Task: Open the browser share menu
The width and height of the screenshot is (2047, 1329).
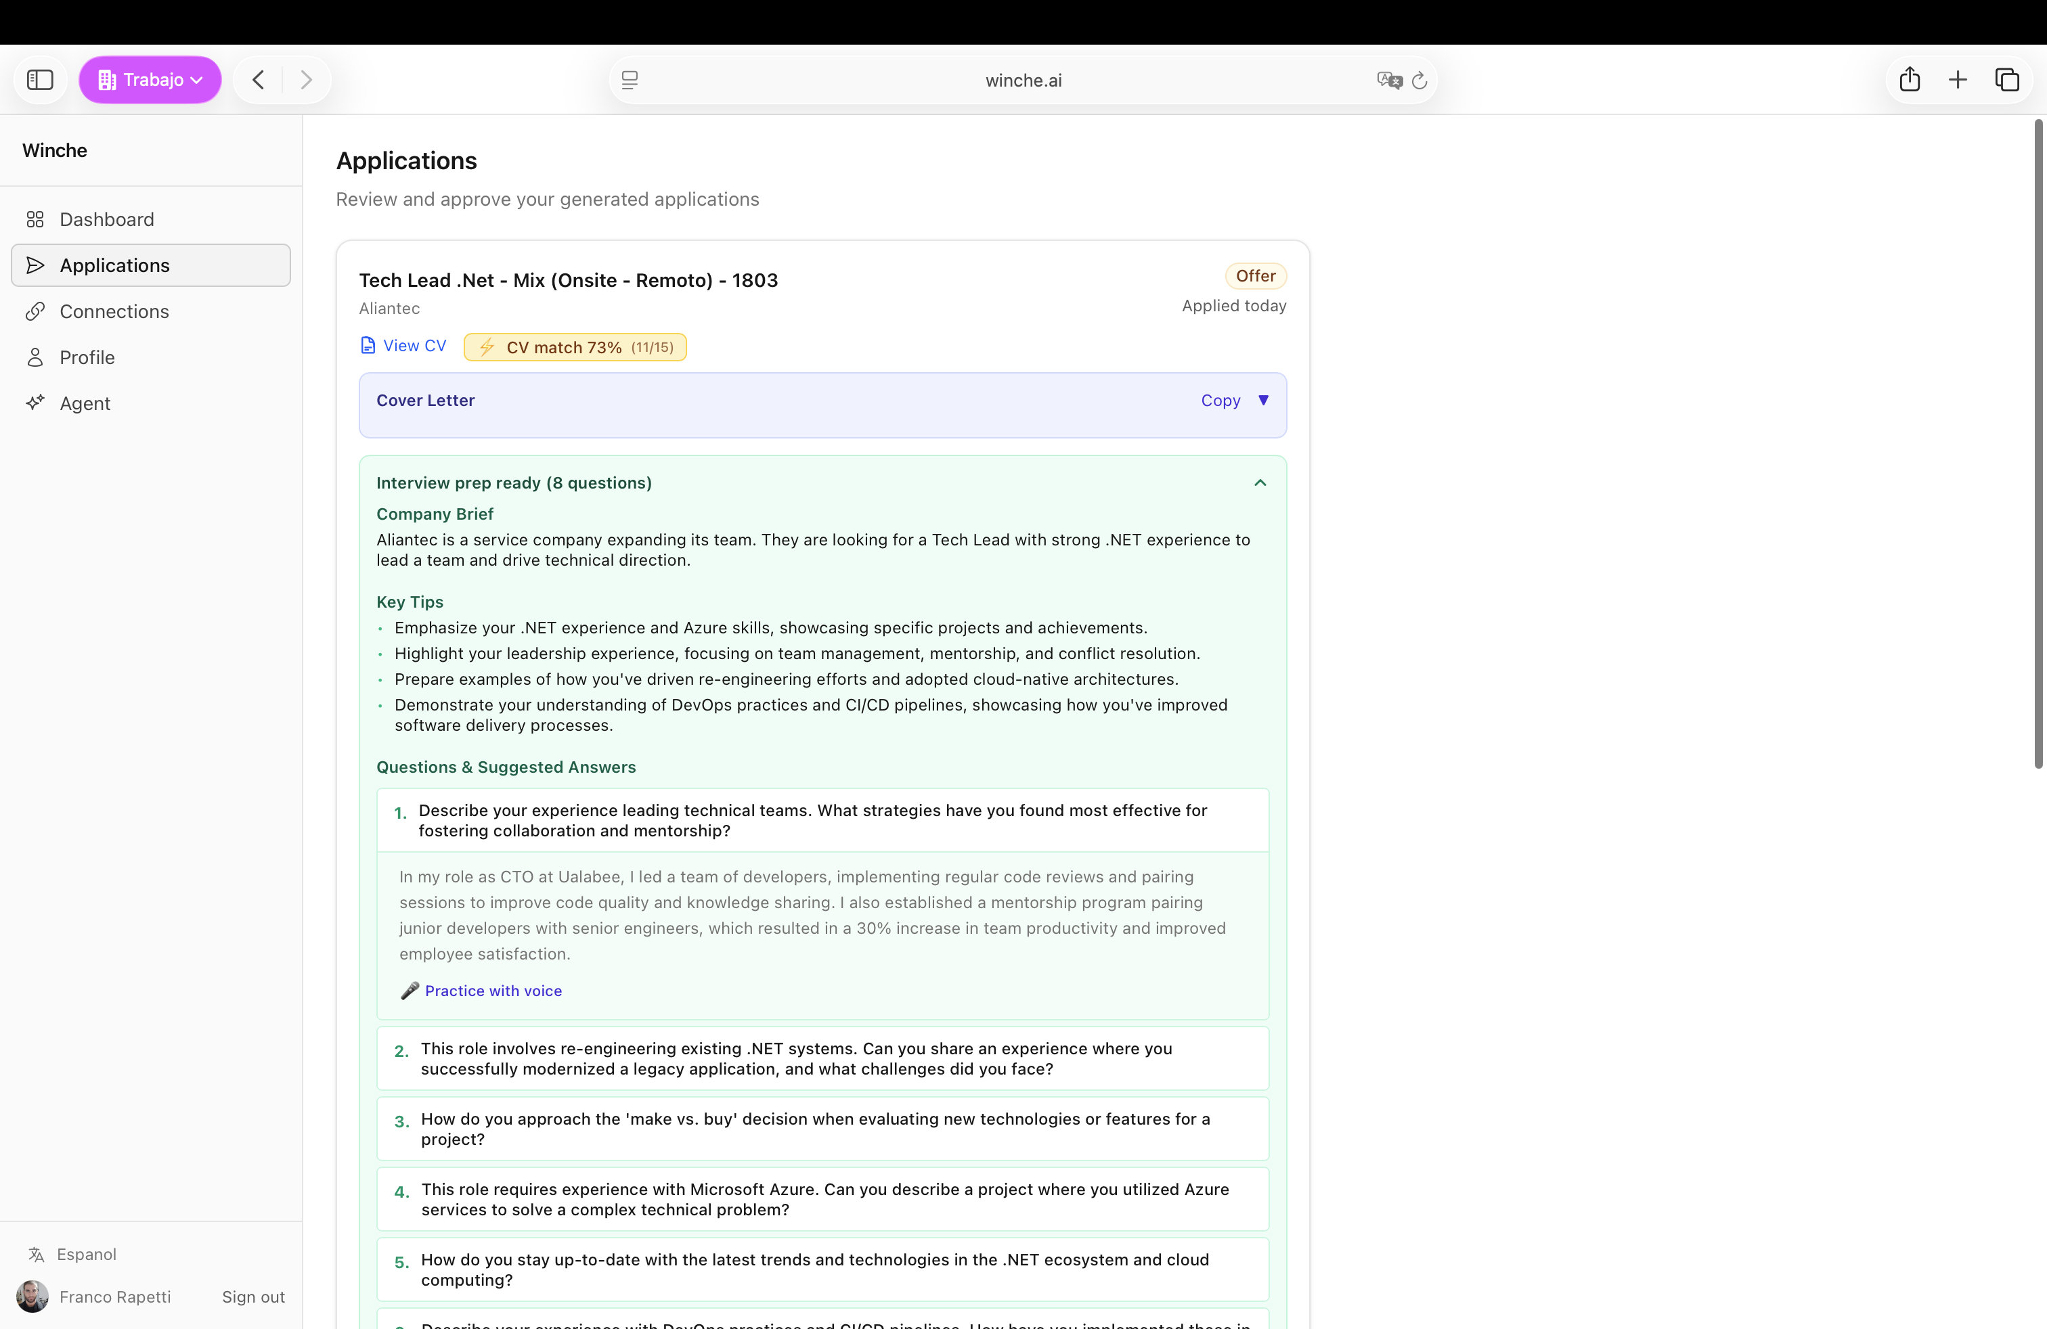Action: 1910,79
